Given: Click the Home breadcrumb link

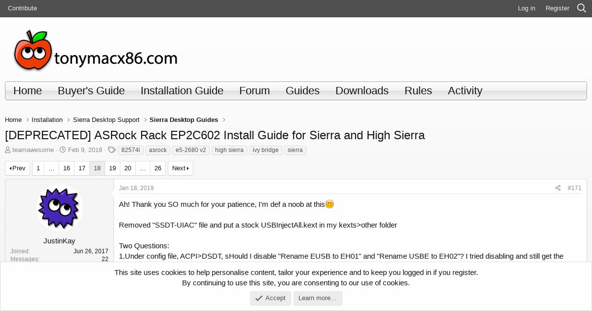Looking at the screenshot, I should 13,120.
